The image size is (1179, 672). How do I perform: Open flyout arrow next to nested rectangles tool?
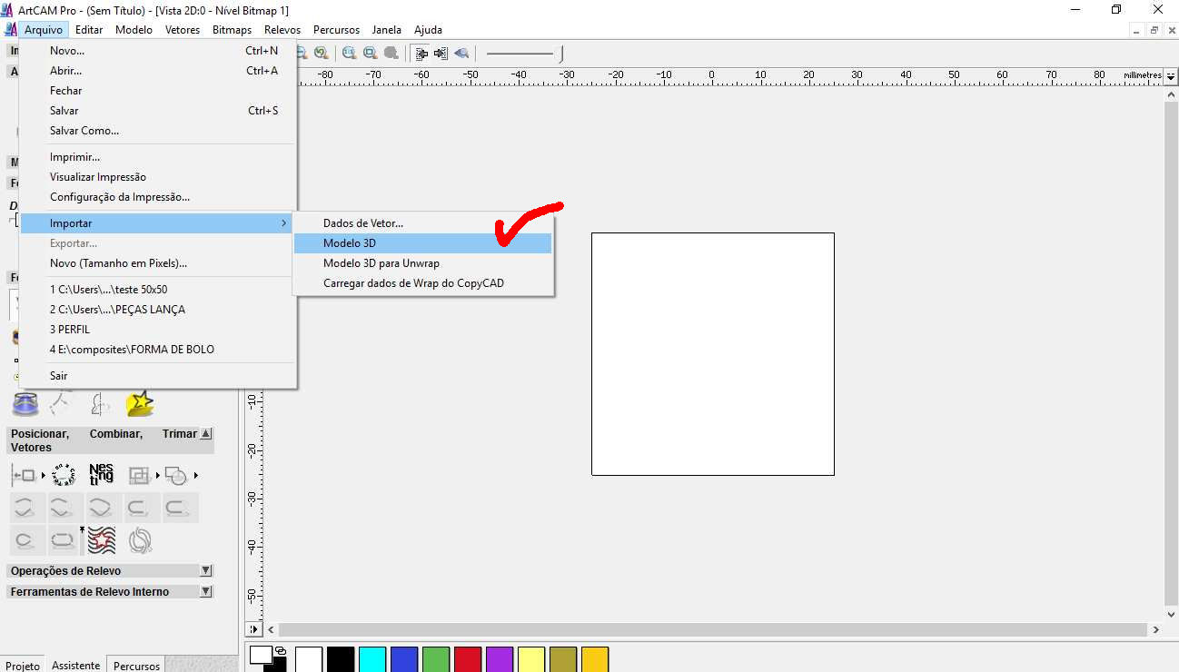tap(158, 476)
